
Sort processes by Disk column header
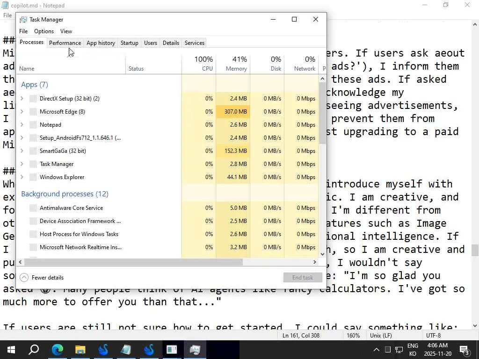[267, 64]
